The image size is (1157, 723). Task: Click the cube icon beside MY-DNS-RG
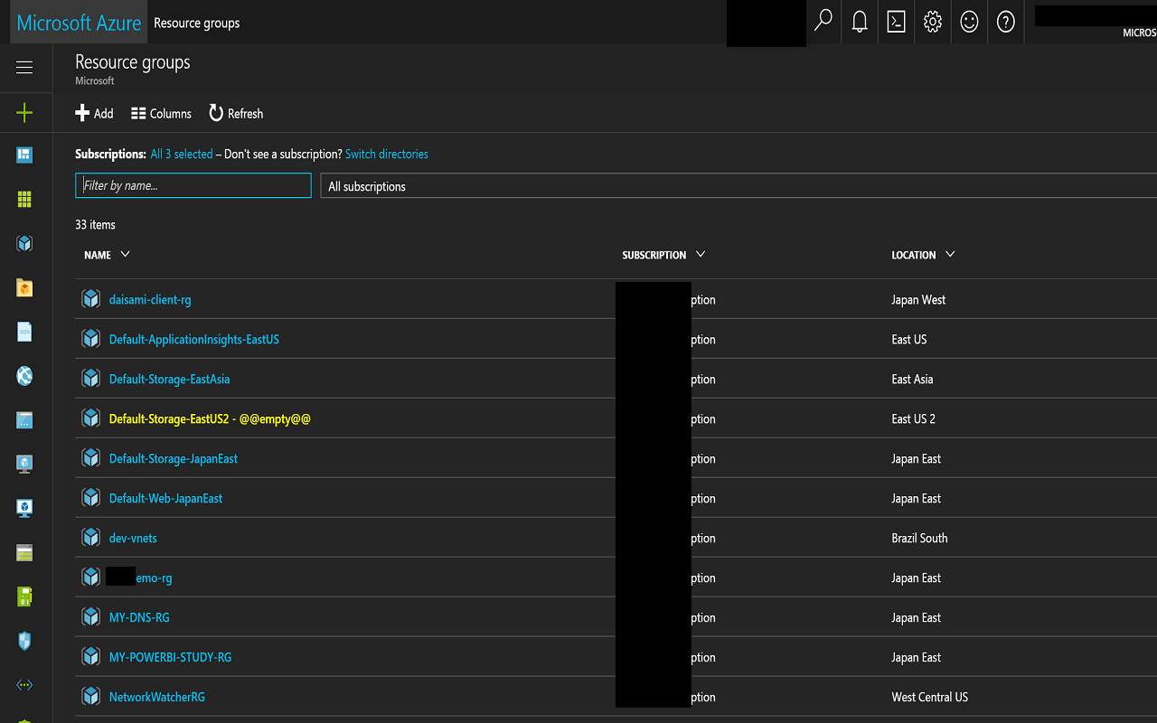tap(90, 617)
